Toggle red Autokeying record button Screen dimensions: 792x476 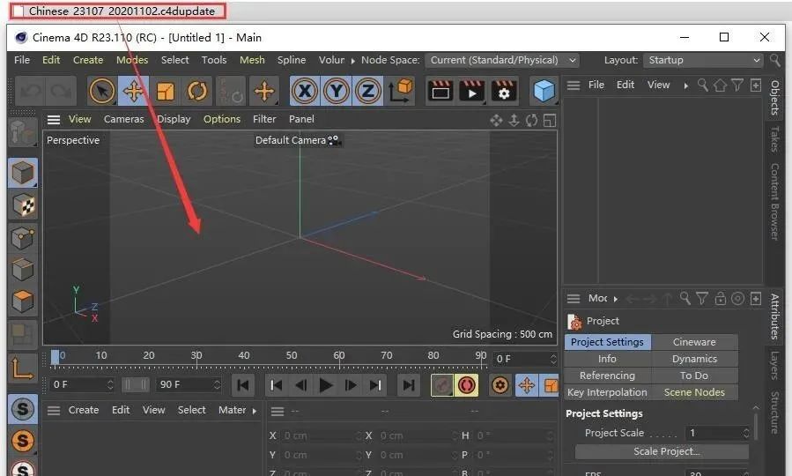467,385
